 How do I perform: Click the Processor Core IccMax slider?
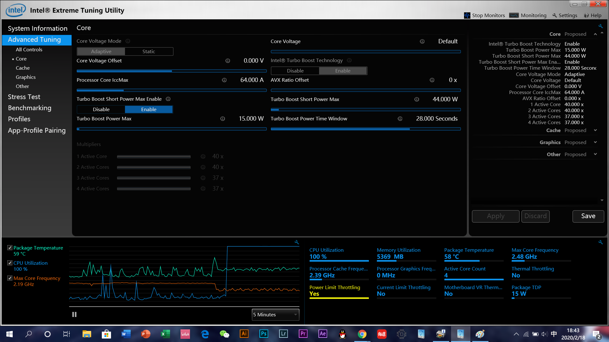coord(172,90)
